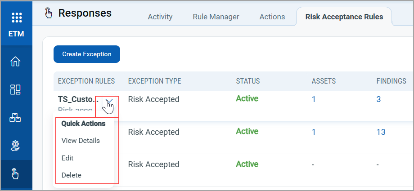
Task: Open the 3 findings link
Action: pos(378,99)
